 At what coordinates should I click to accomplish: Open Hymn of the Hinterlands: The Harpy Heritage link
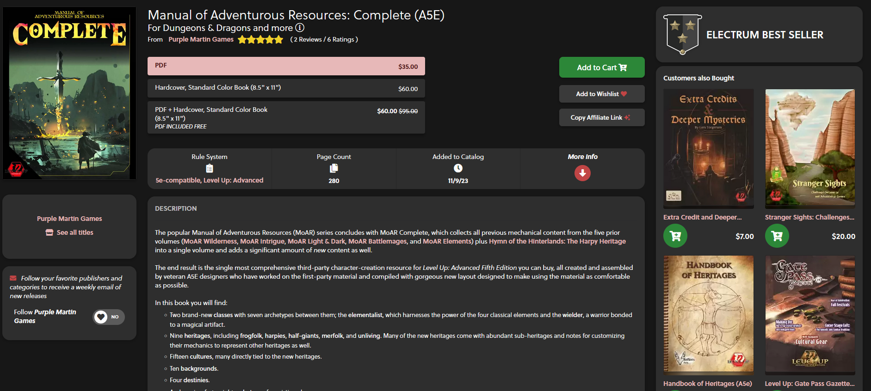pos(557,241)
